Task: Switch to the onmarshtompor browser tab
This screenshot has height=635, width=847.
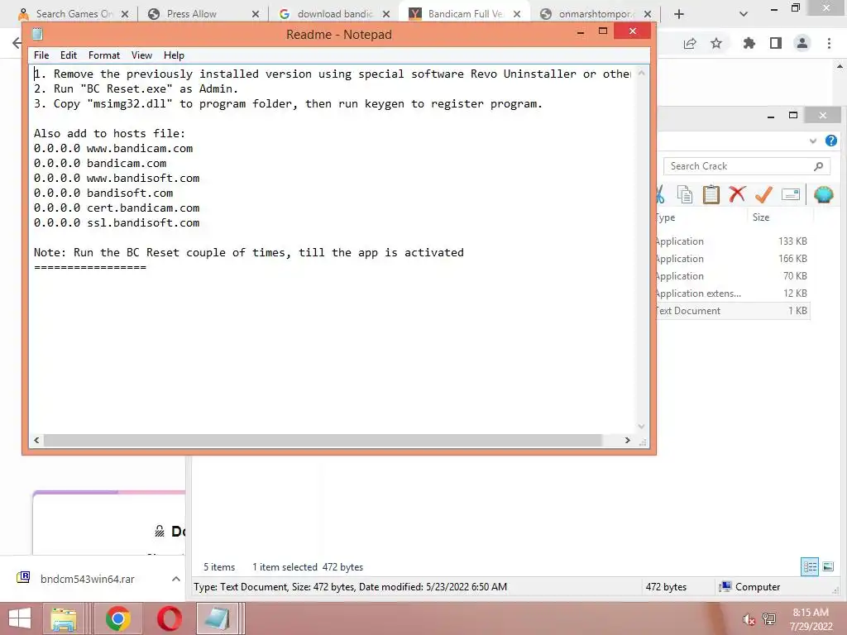Action: (596, 14)
